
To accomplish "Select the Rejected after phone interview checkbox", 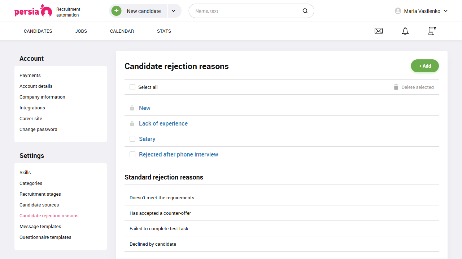I will tap(132, 154).
